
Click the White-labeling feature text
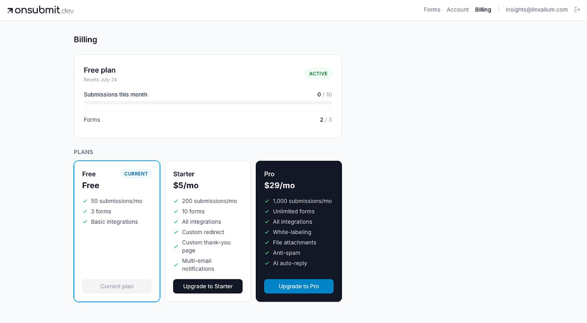[292, 232]
